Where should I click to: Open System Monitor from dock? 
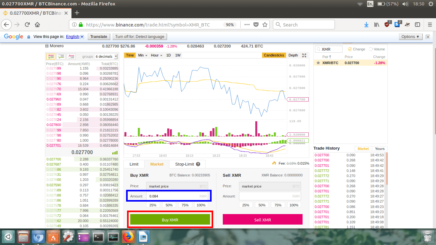(x=113, y=237)
